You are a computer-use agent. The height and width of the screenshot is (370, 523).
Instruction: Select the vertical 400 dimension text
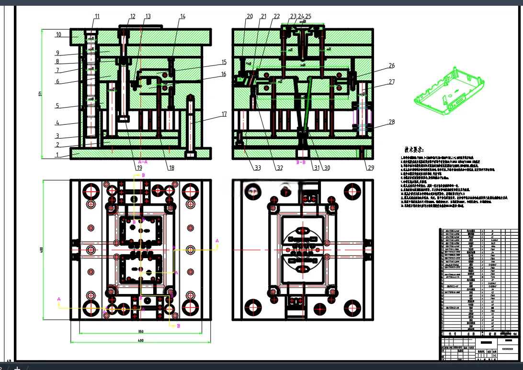click(41, 250)
